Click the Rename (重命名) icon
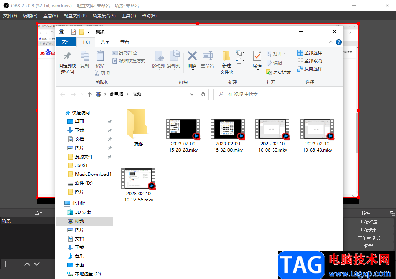Viewport: 396px width, 279px height. point(207,56)
